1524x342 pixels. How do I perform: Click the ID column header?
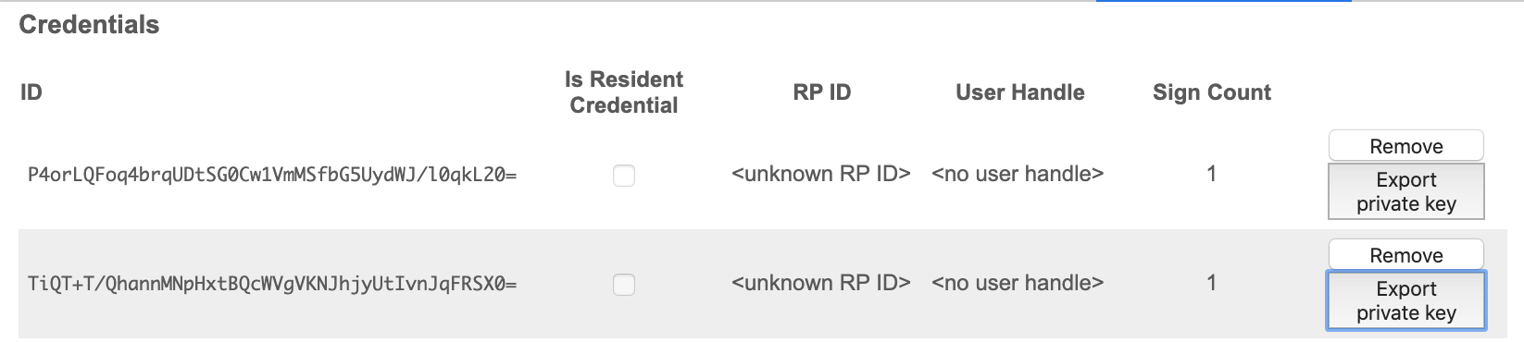[31, 92]
